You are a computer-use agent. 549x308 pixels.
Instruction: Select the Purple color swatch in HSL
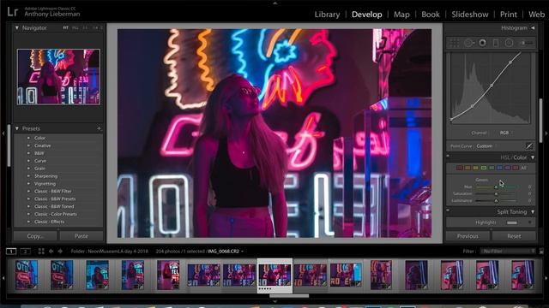[x=508, y=168]
